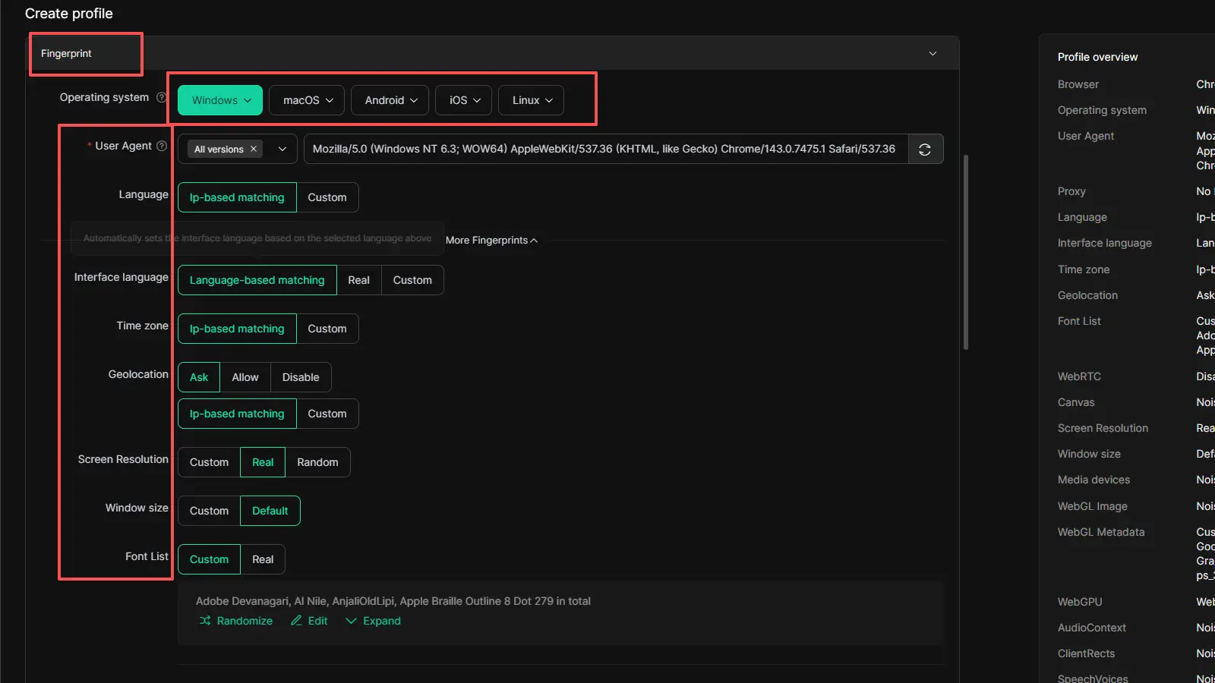Click Edit font list

coord(309,621)
